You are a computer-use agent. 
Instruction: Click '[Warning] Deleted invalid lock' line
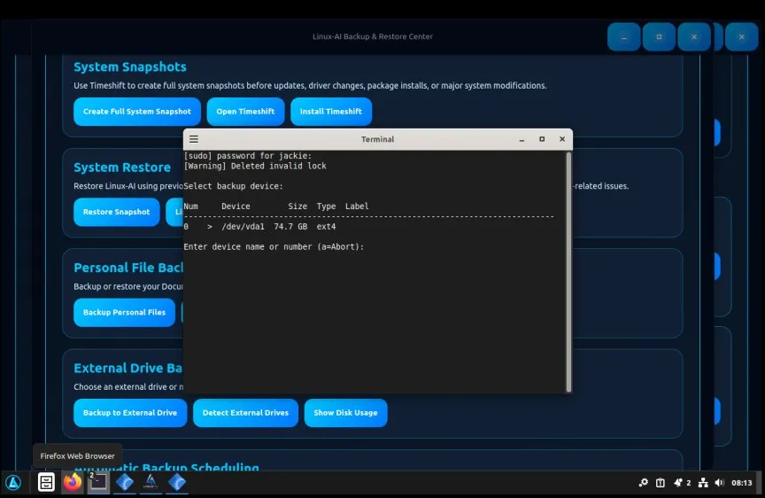255,166
